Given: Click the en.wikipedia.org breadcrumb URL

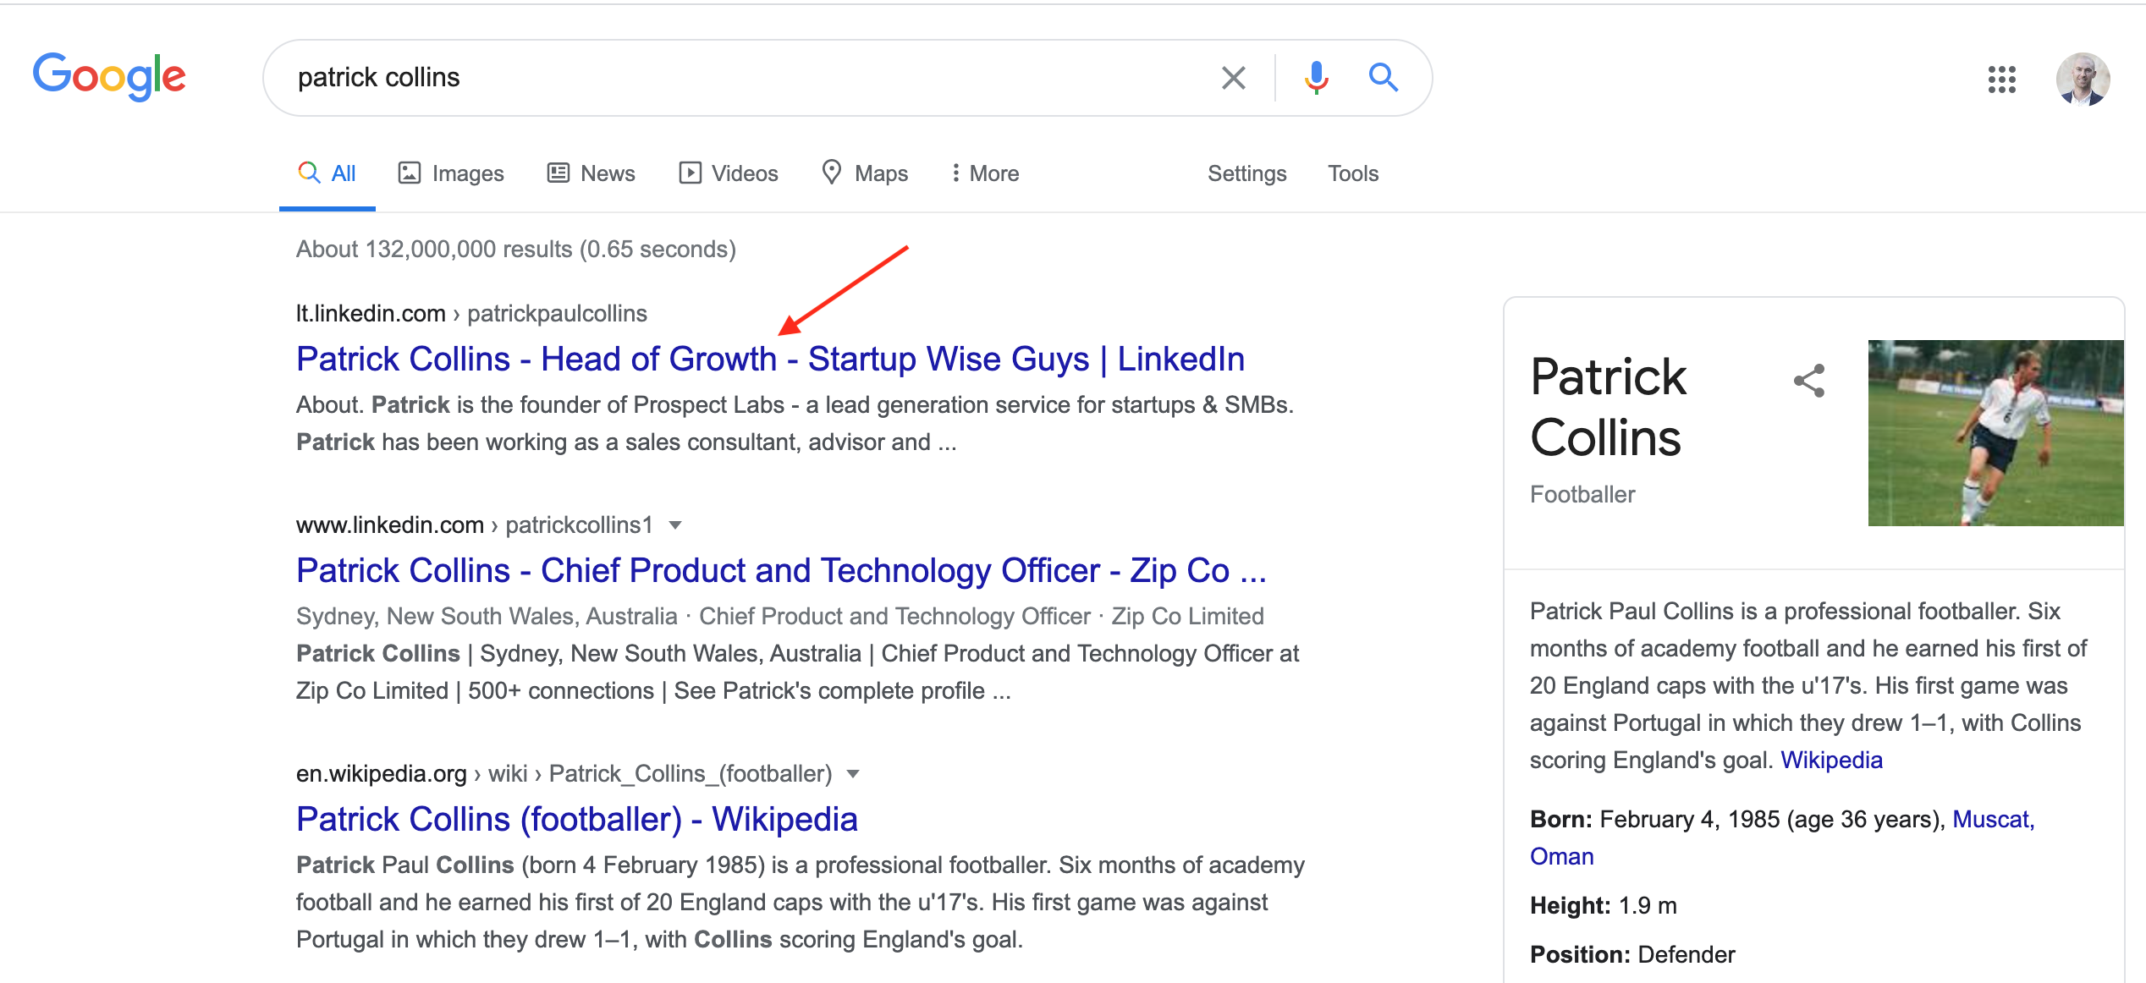Looking at the screenshot, I should click(x=564, y=774).
